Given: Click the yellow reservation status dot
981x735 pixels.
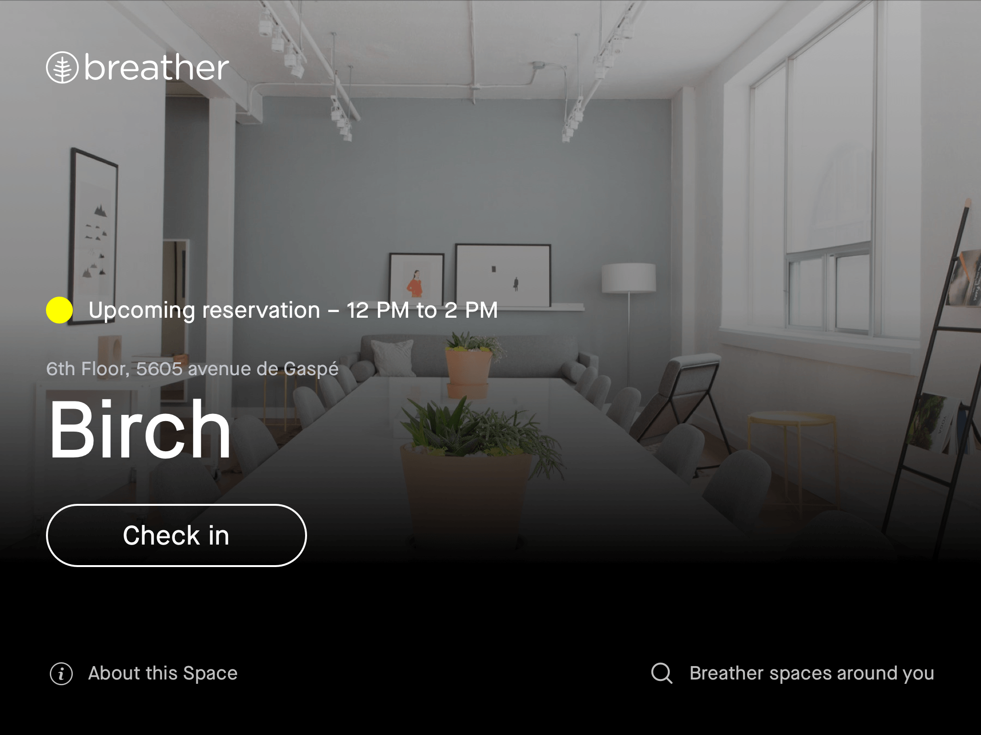Looking at the screenshot, I should [59, 310].
